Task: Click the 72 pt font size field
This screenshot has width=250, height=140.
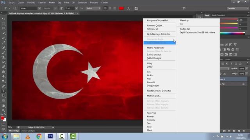Action: [70, 8]
